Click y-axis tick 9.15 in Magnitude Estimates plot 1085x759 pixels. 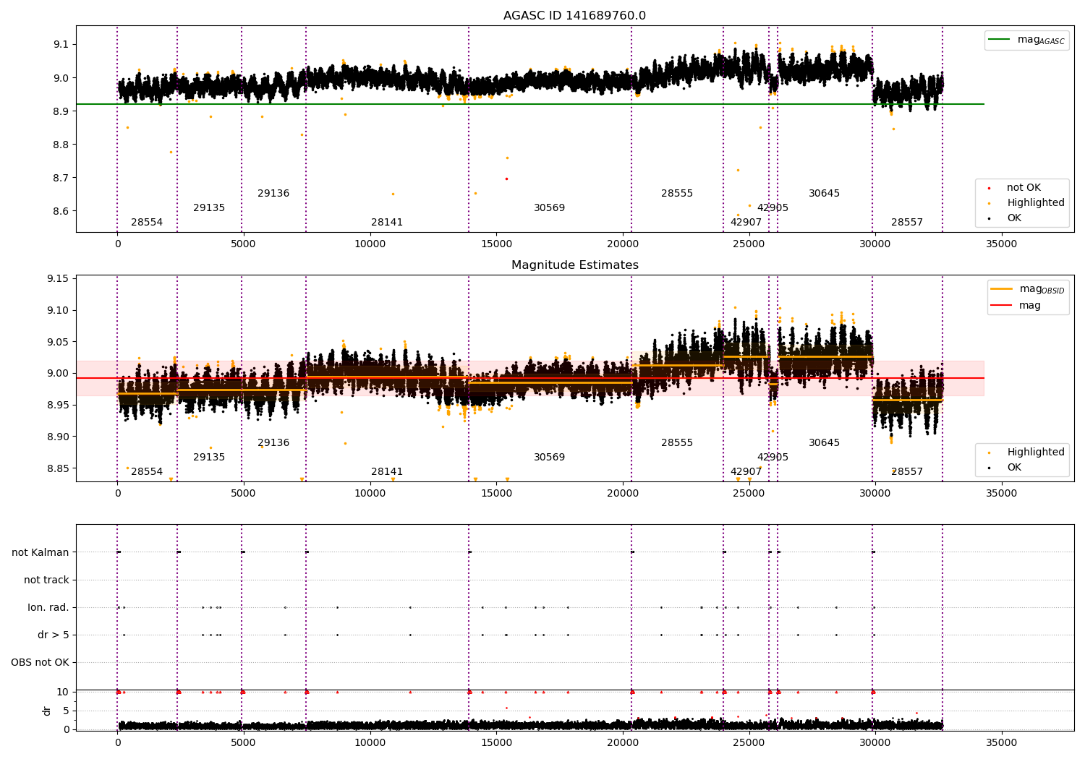pos(58,278)
